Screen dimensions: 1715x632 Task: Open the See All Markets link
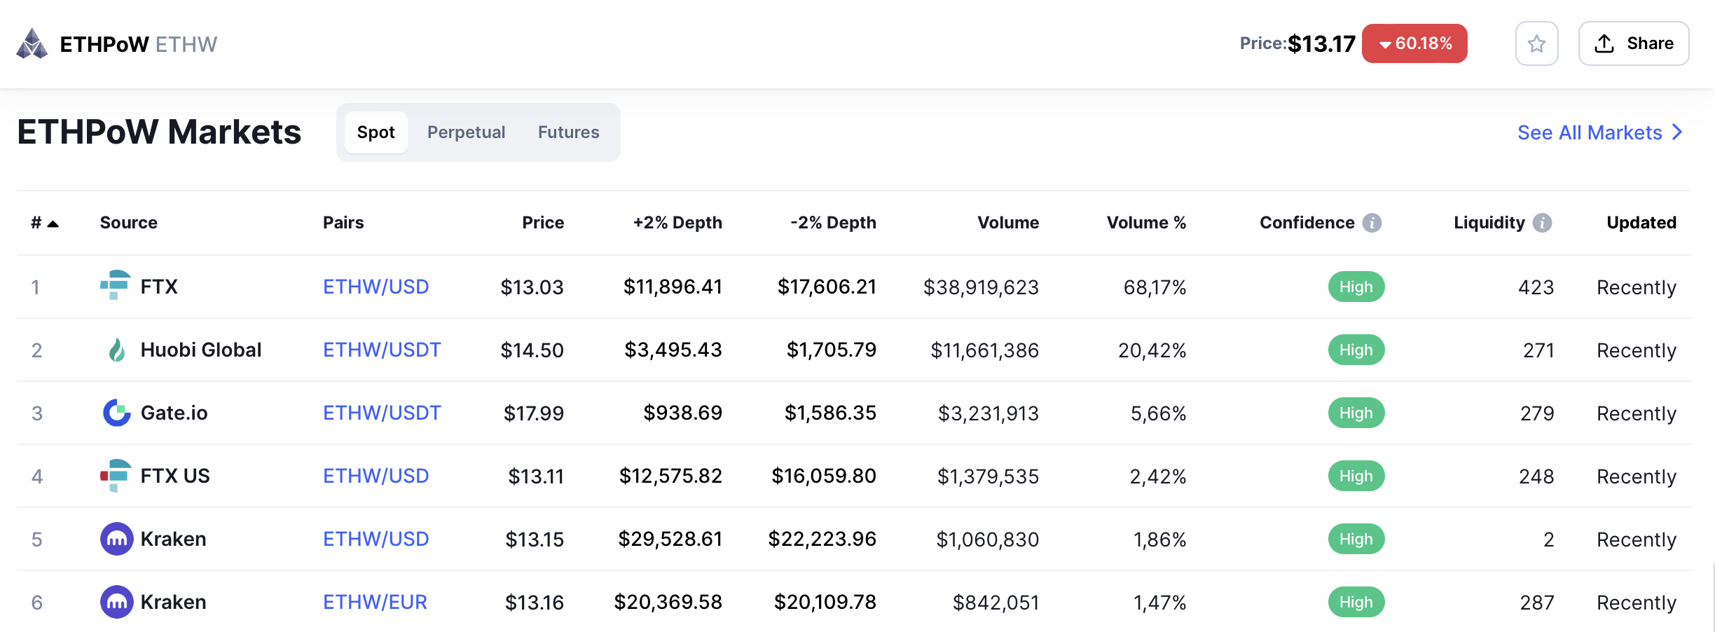1599,132
